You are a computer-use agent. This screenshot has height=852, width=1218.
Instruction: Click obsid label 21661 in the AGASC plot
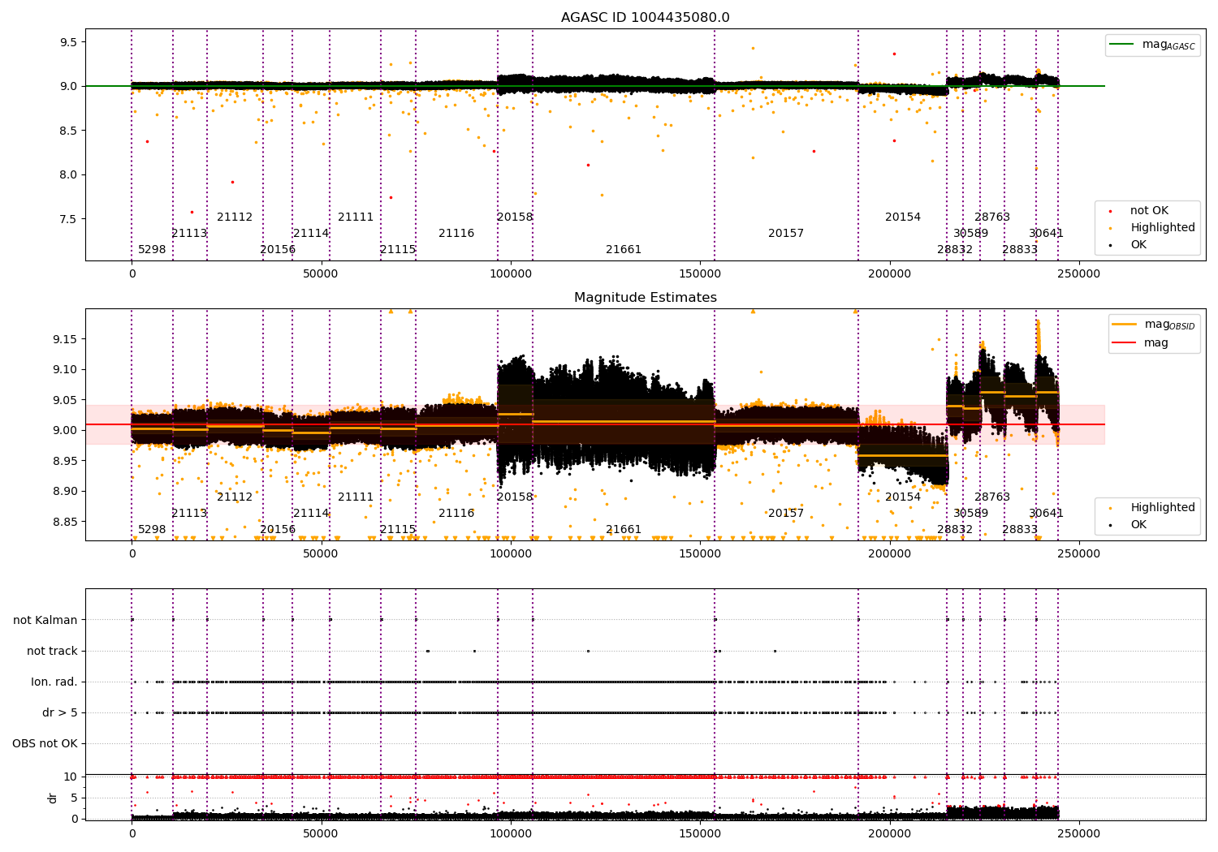coord(624,250)
